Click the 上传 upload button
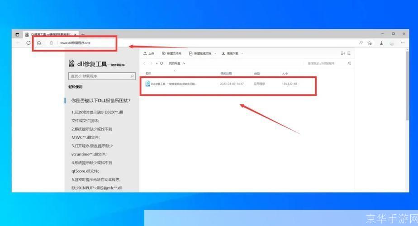Screen dimensions: 418x226 pyautogui.click(x=149, y=53)
